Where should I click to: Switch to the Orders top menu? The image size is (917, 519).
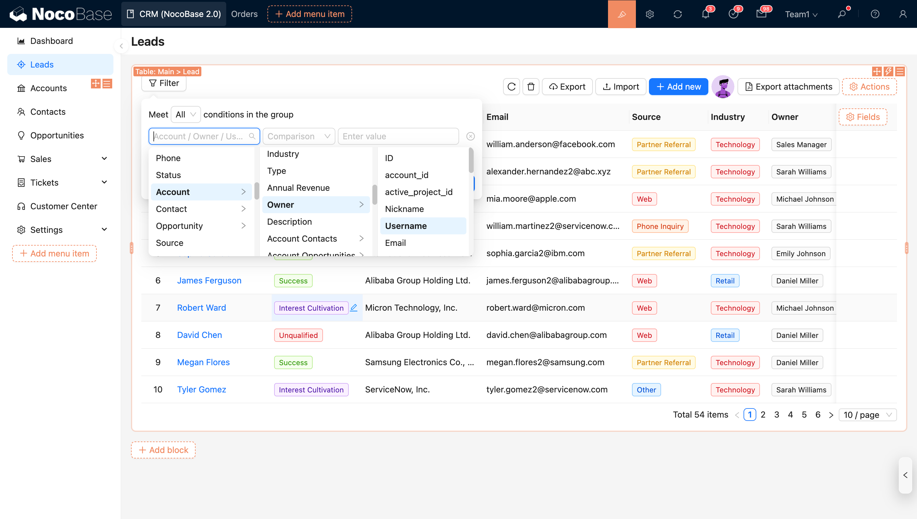pyautogui.click(x=244, y=14)
